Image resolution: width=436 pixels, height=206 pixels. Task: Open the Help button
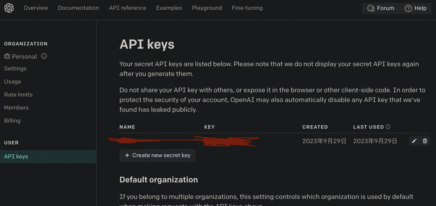[416, 8]
